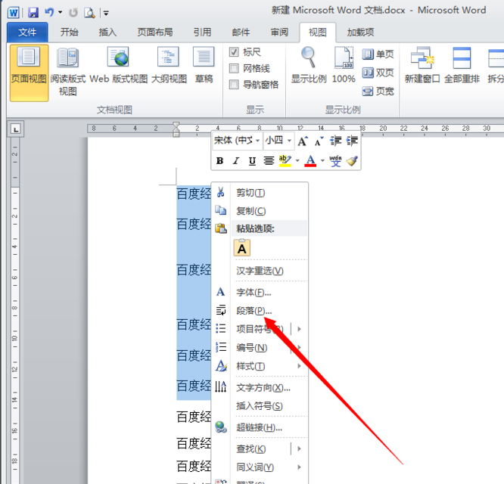Choose Cut (剪切) from context menu

coord(260,193)
